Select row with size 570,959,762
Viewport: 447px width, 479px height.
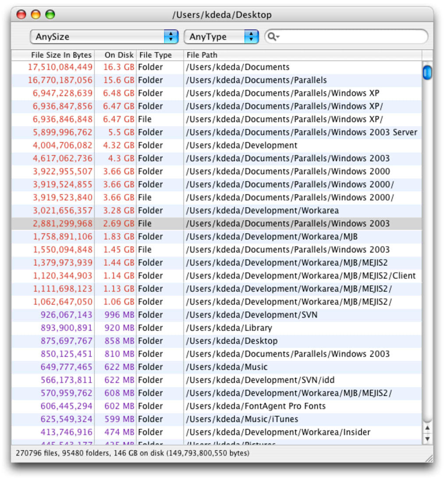[x=216, y=393]
